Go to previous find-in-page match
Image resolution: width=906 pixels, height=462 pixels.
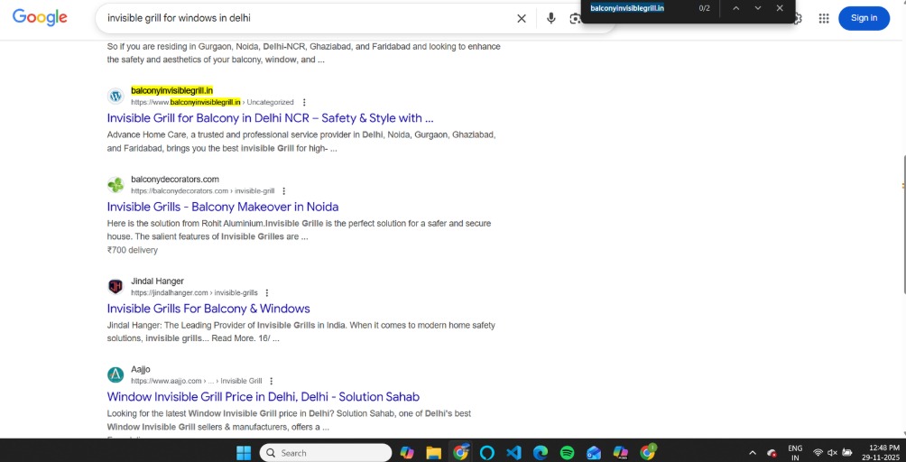tap(735, 8)
